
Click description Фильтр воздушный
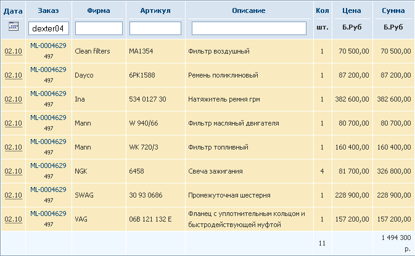point(219,51)
